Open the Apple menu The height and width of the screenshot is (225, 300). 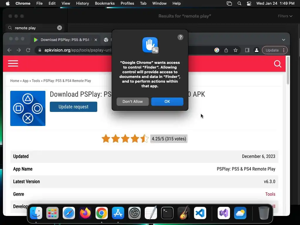[8, 3]
